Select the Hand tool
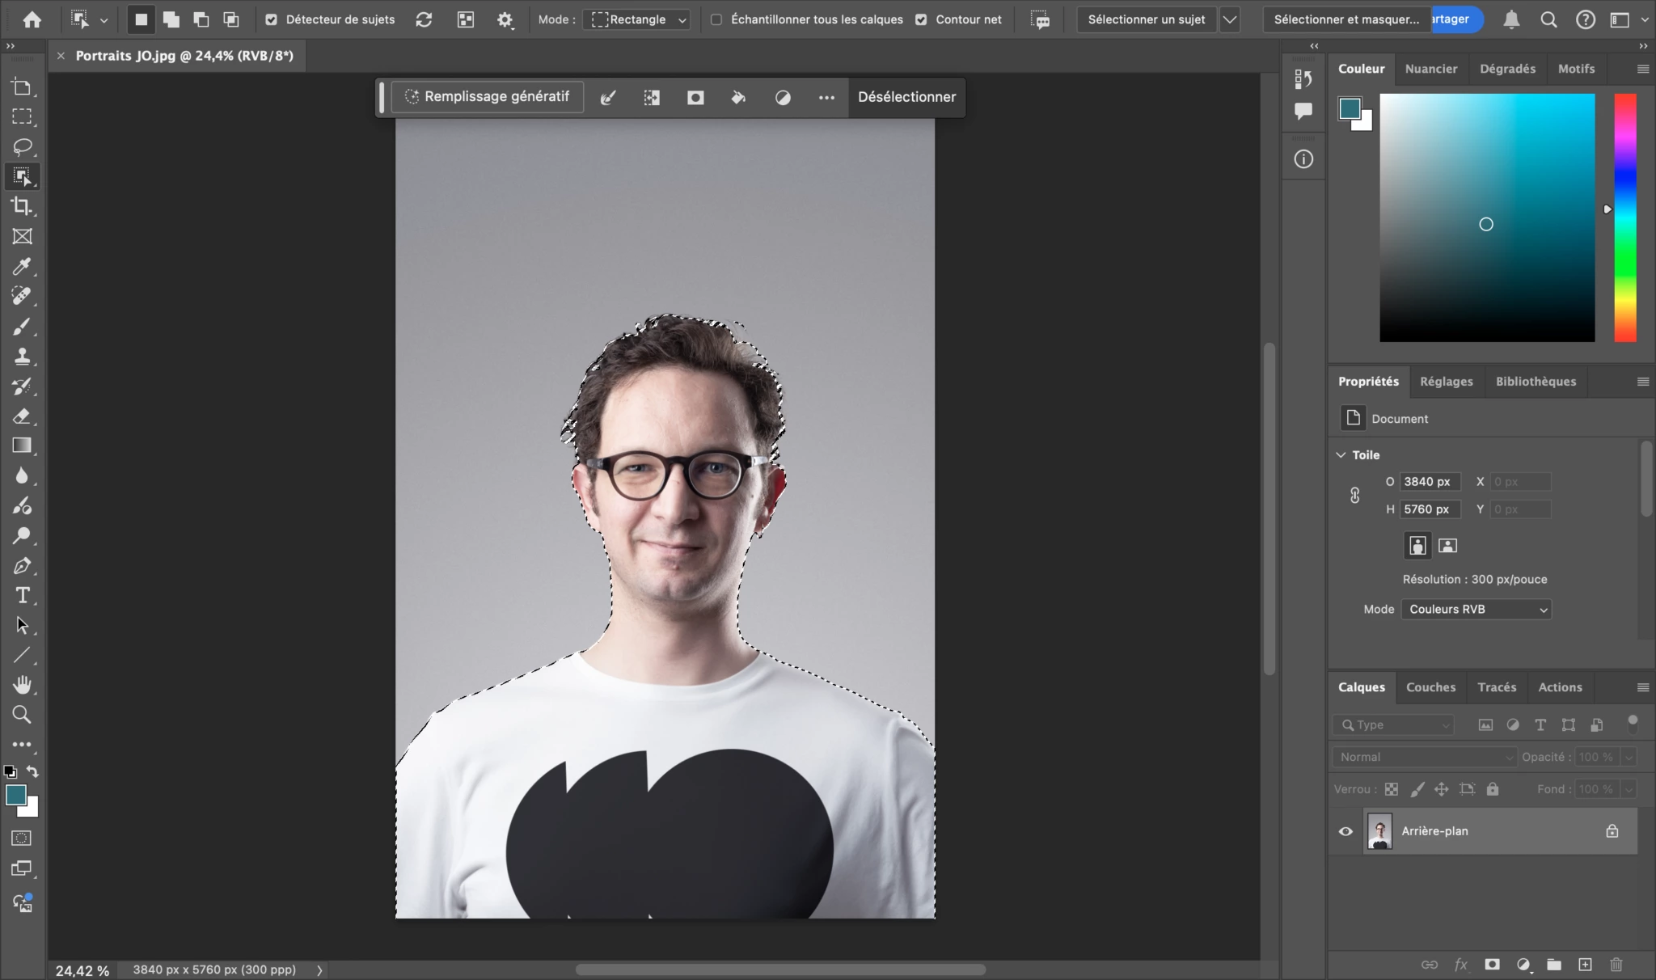 (x=22, y=685)
